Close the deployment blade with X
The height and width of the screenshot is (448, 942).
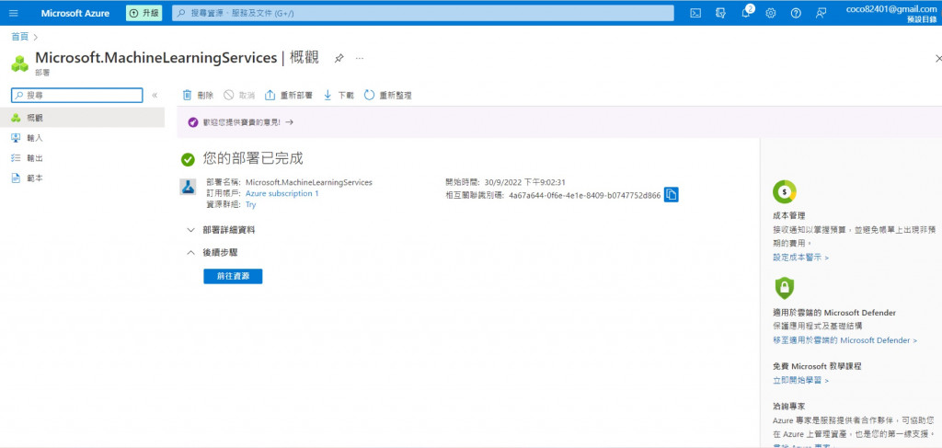pos(937,58)
